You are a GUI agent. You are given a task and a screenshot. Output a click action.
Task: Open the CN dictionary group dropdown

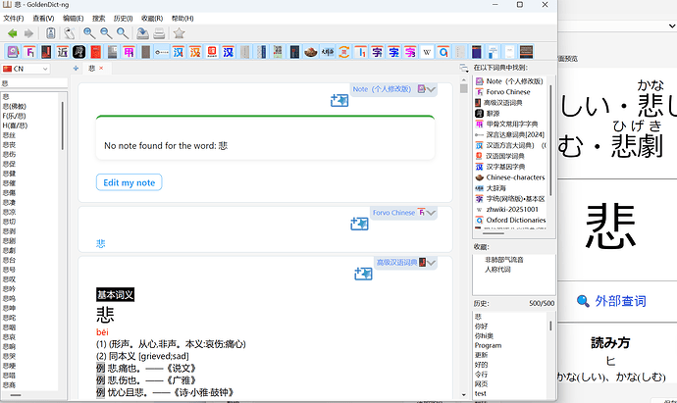(x=26, y=69)
